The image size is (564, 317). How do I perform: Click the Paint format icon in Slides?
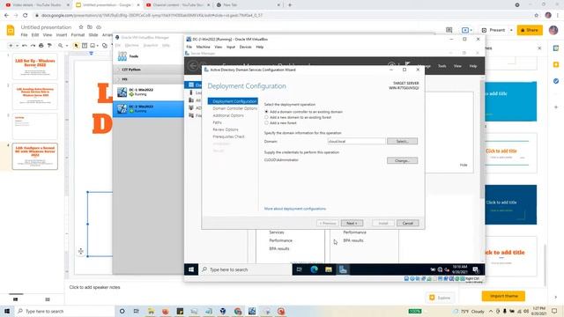49,46
